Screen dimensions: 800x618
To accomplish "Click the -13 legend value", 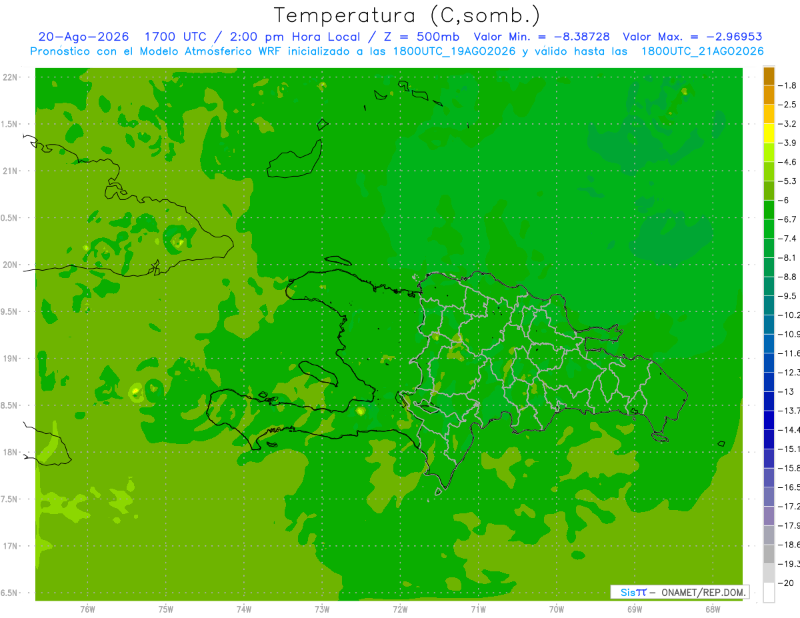I will [x=786, y=391].
